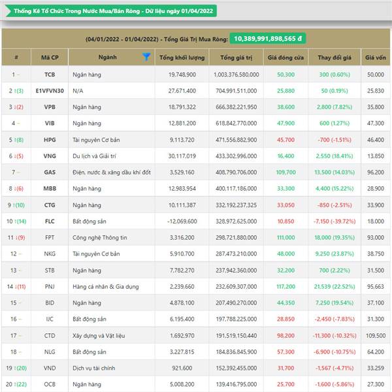Select the BID stock code
Screen dimensions: 392x392
coord(50,302)
